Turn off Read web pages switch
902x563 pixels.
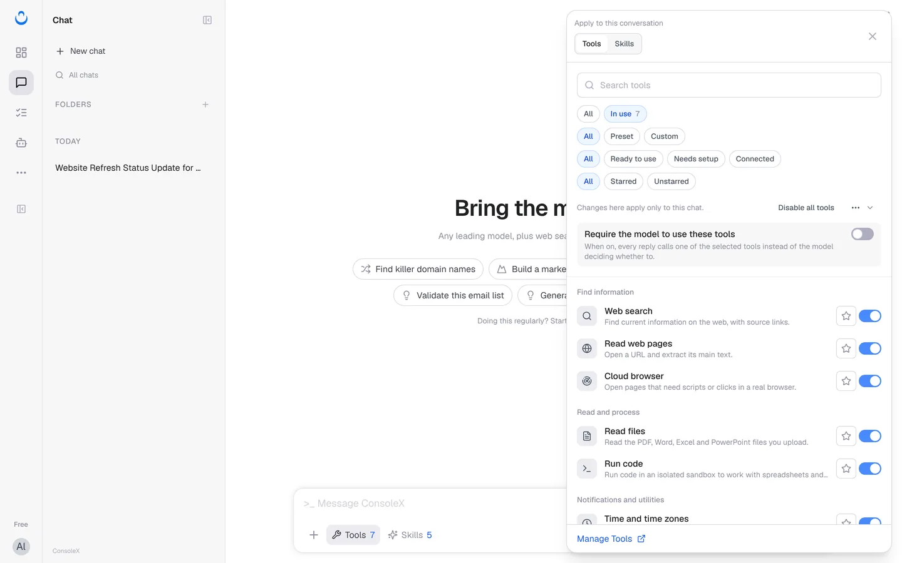pyautogui.click(x=870, y=348)
